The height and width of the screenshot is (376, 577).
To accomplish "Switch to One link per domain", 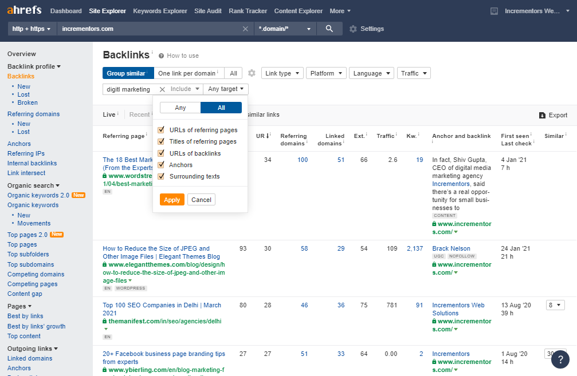I will click(x=189, y=73).
